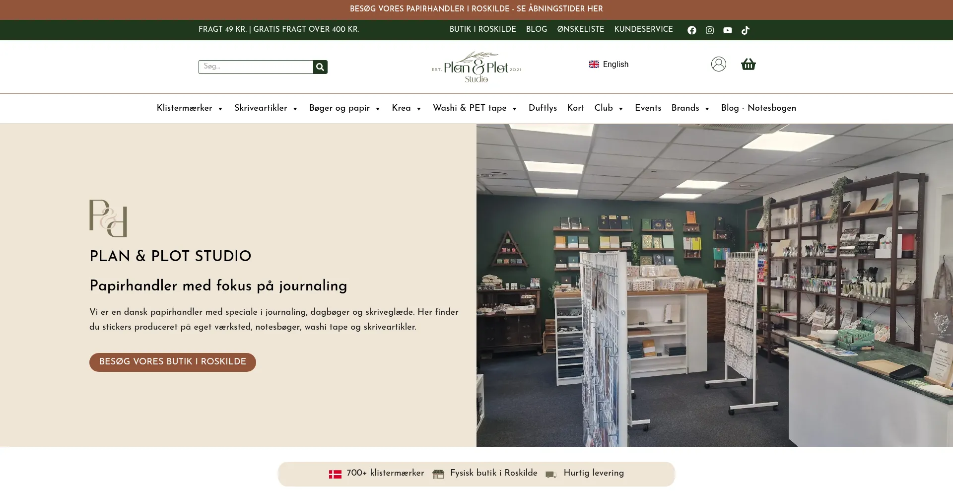Open the BUTIK I ROSKILDE link
This screenshot has height=493, width=953.
483,30
